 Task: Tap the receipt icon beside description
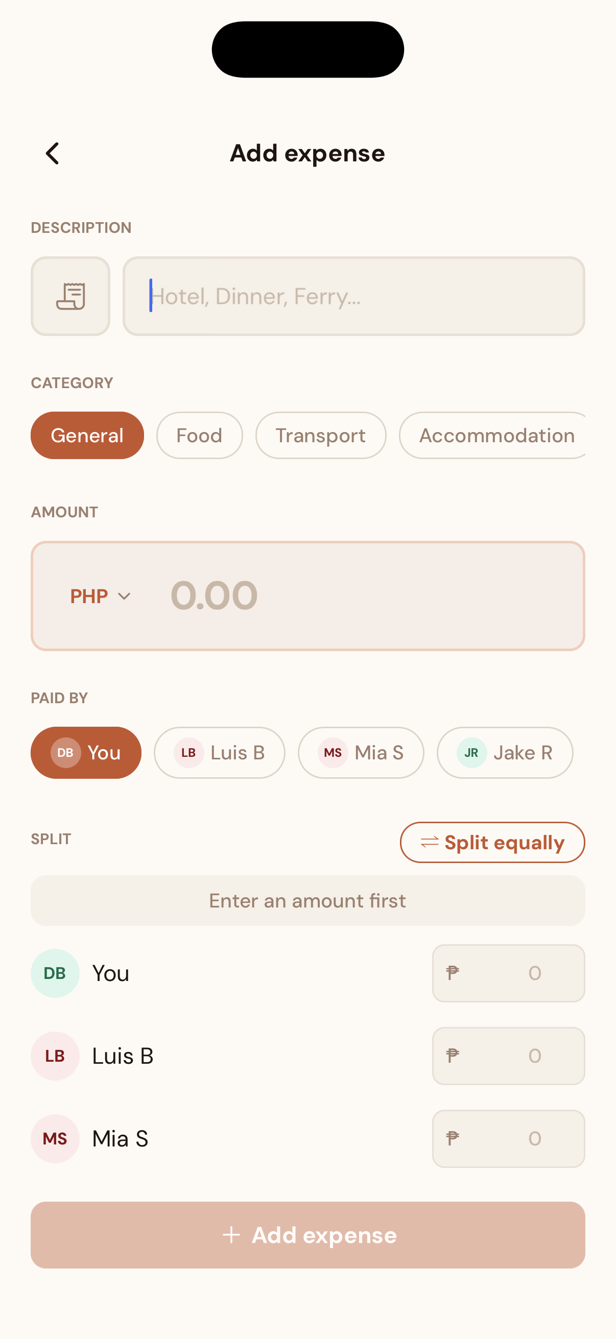pos(70,296)
